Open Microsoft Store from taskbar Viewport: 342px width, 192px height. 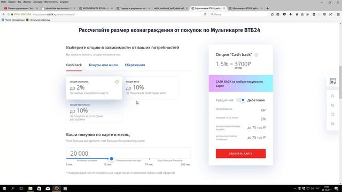pyautogui.click(x=39, y=188)
